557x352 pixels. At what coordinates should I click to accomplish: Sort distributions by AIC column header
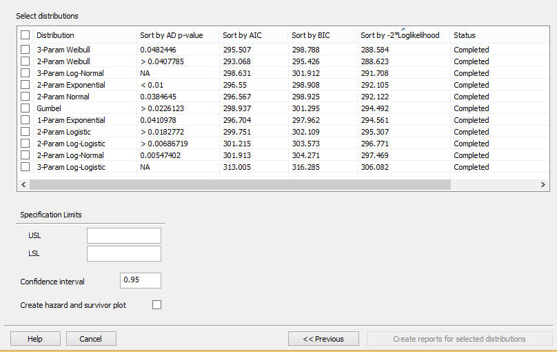click(241, 35)
